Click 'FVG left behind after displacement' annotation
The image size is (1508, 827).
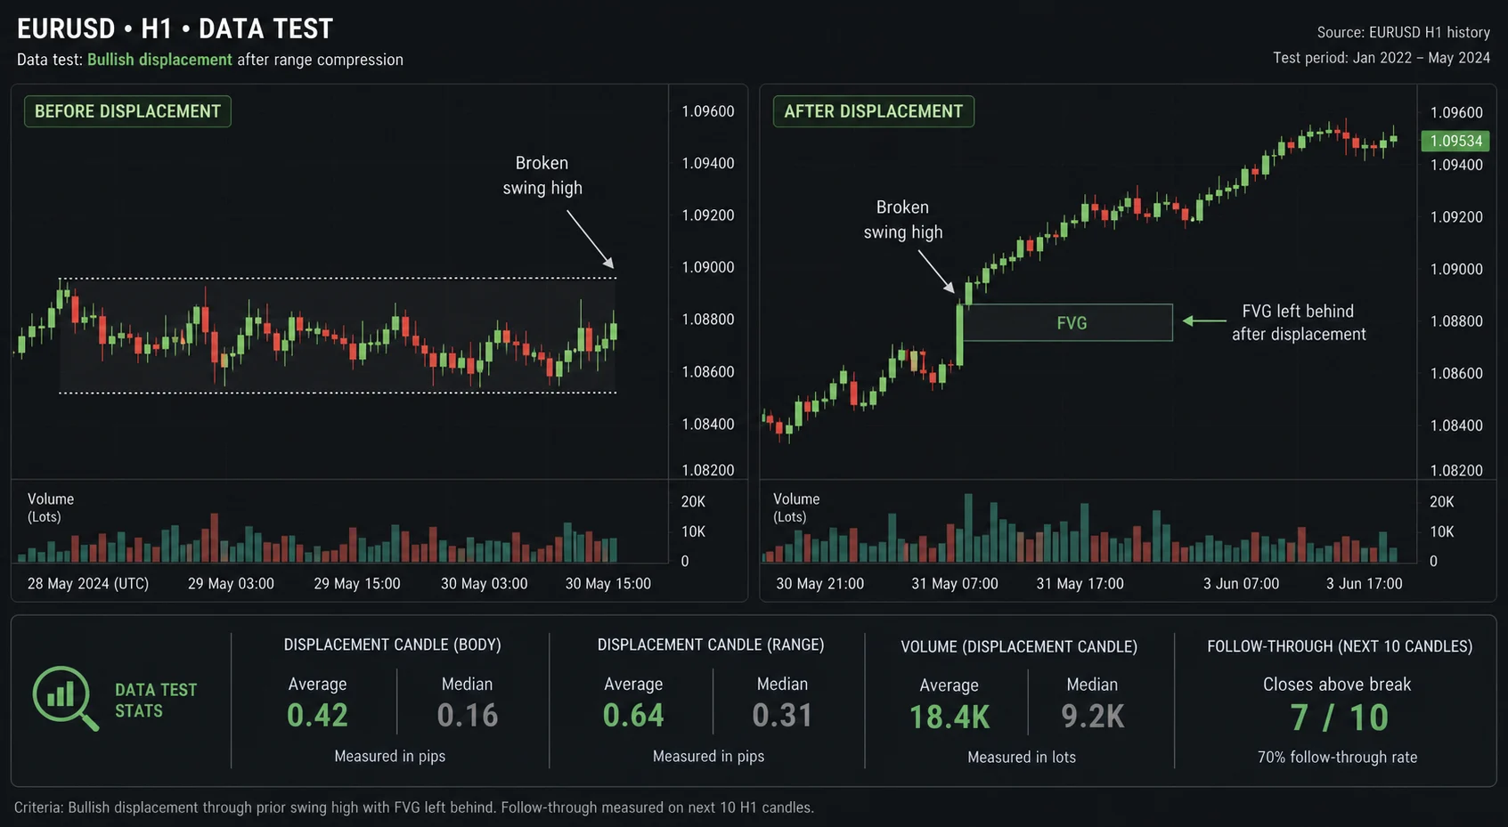1298,322
